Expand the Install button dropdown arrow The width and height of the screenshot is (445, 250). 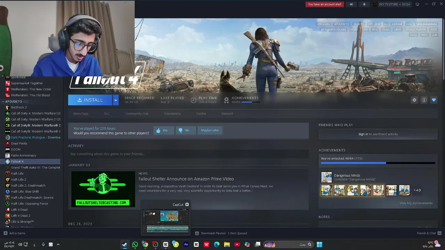[116, 100]
